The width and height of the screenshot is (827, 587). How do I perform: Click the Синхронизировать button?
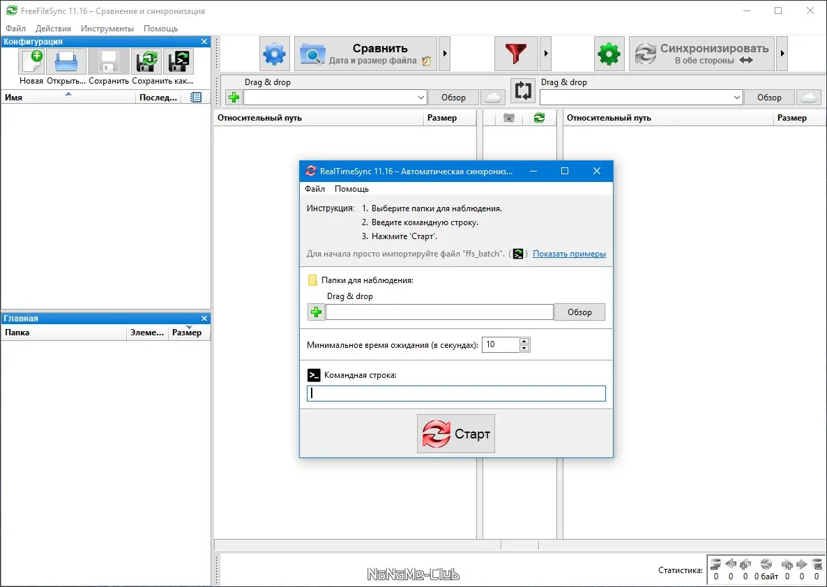point(701,54)
